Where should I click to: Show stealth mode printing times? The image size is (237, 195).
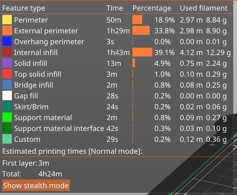coord(36,185)
